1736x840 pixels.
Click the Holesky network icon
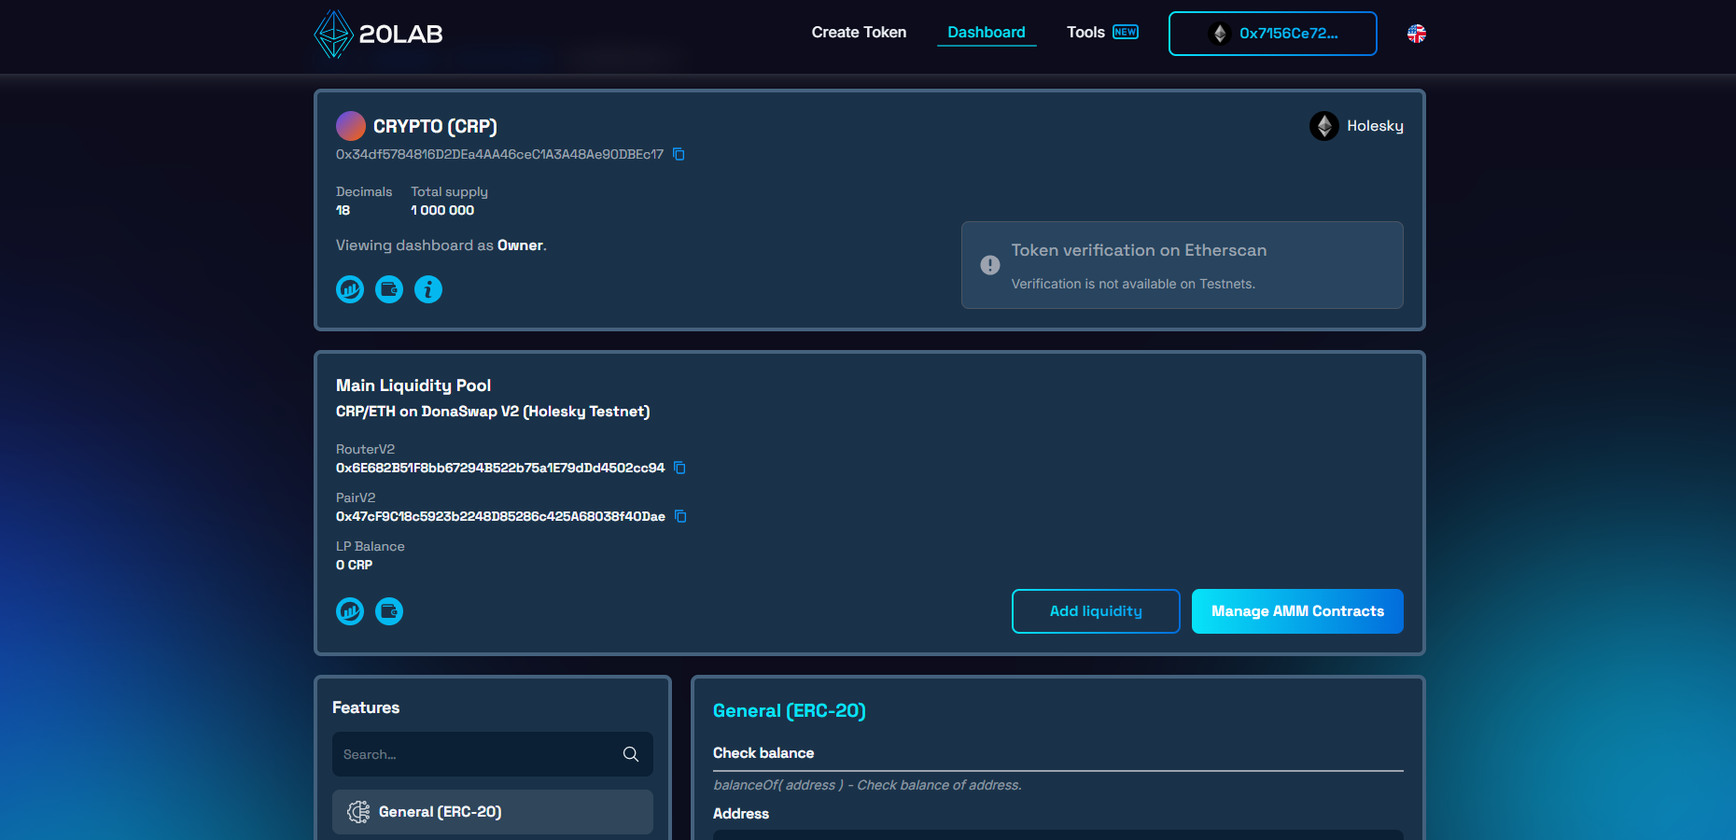click(1323, 126)
